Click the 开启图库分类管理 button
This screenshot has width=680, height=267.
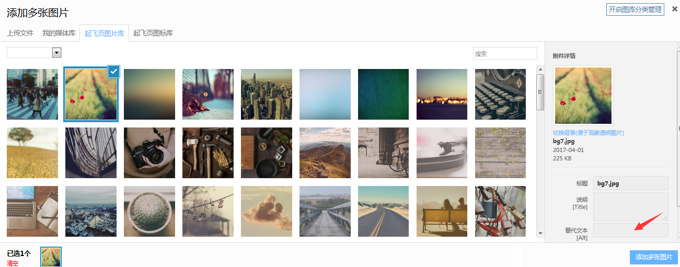tap(636, 9)
